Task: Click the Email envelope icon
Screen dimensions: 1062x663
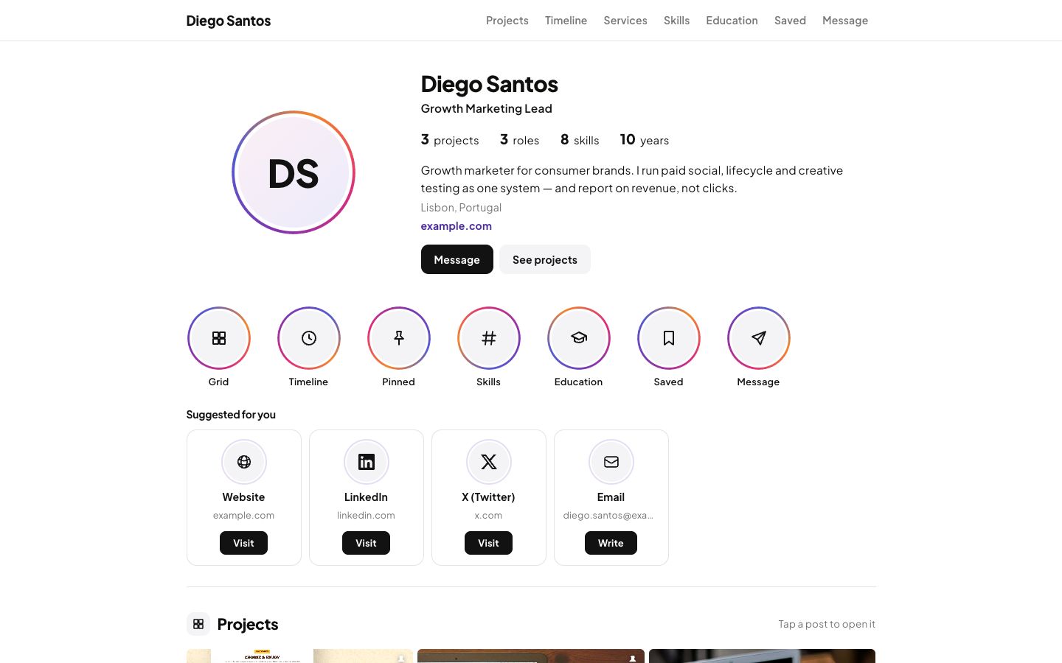Action: 611,462
